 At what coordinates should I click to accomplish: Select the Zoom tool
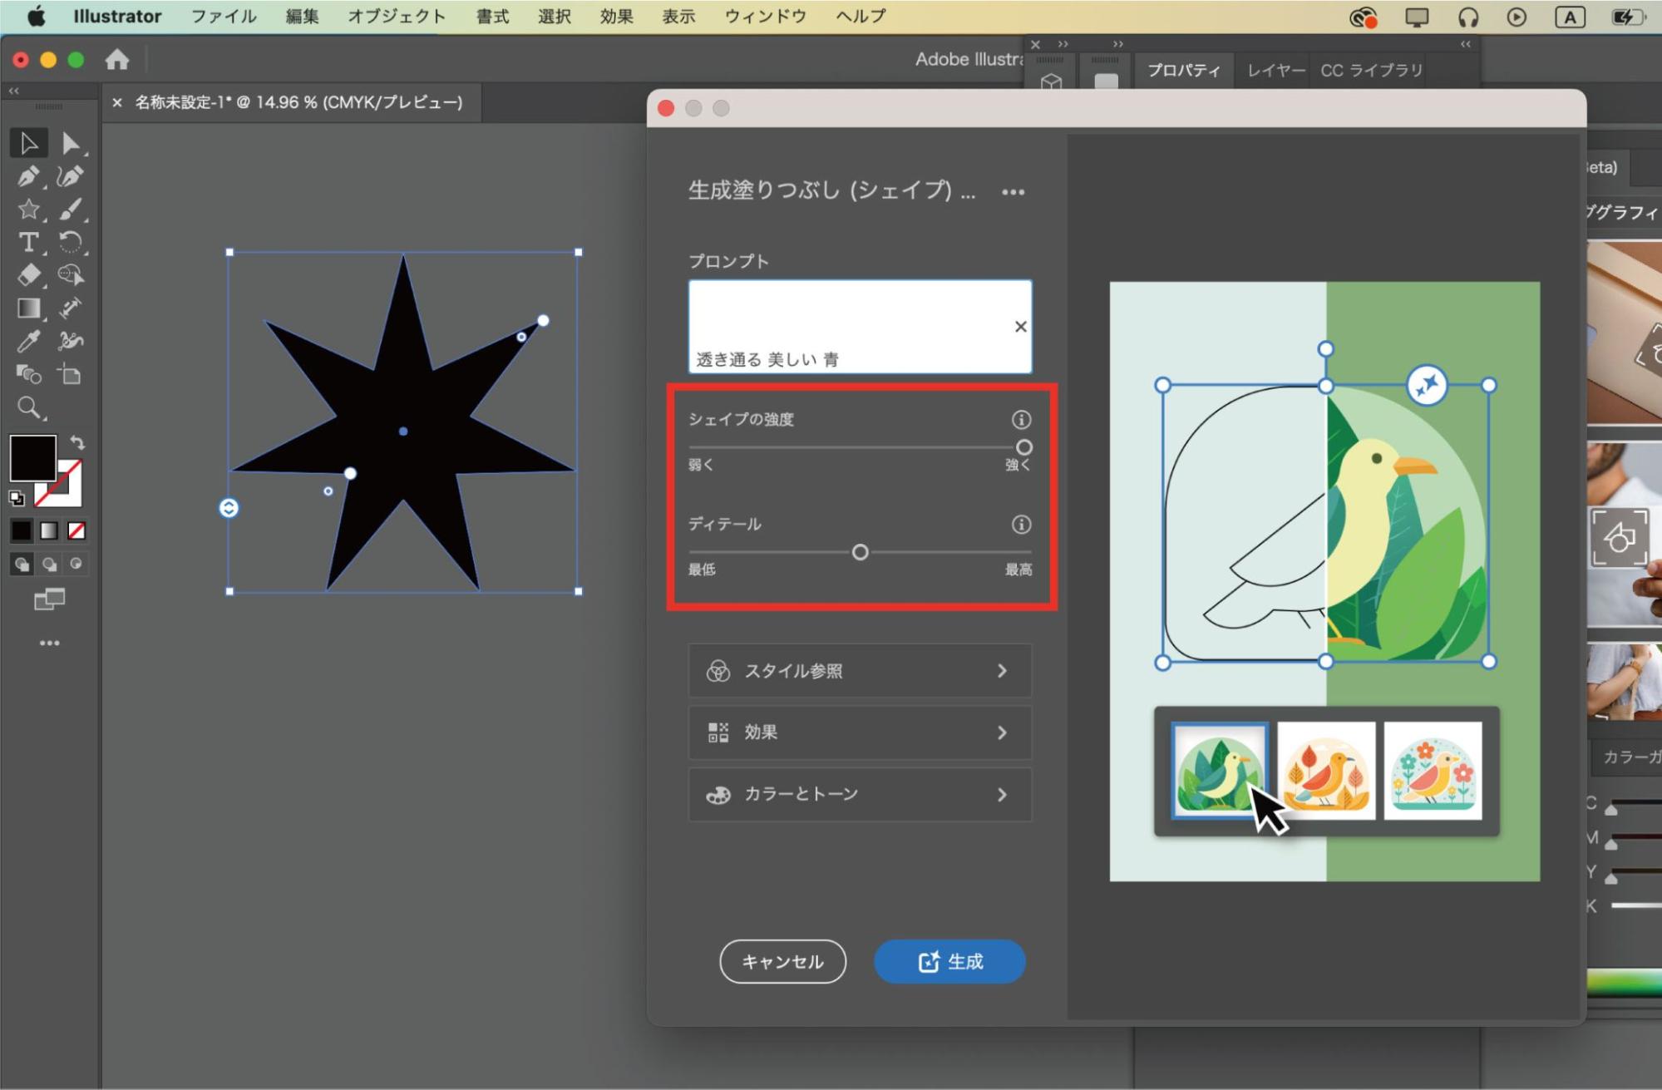click(28, 407)
